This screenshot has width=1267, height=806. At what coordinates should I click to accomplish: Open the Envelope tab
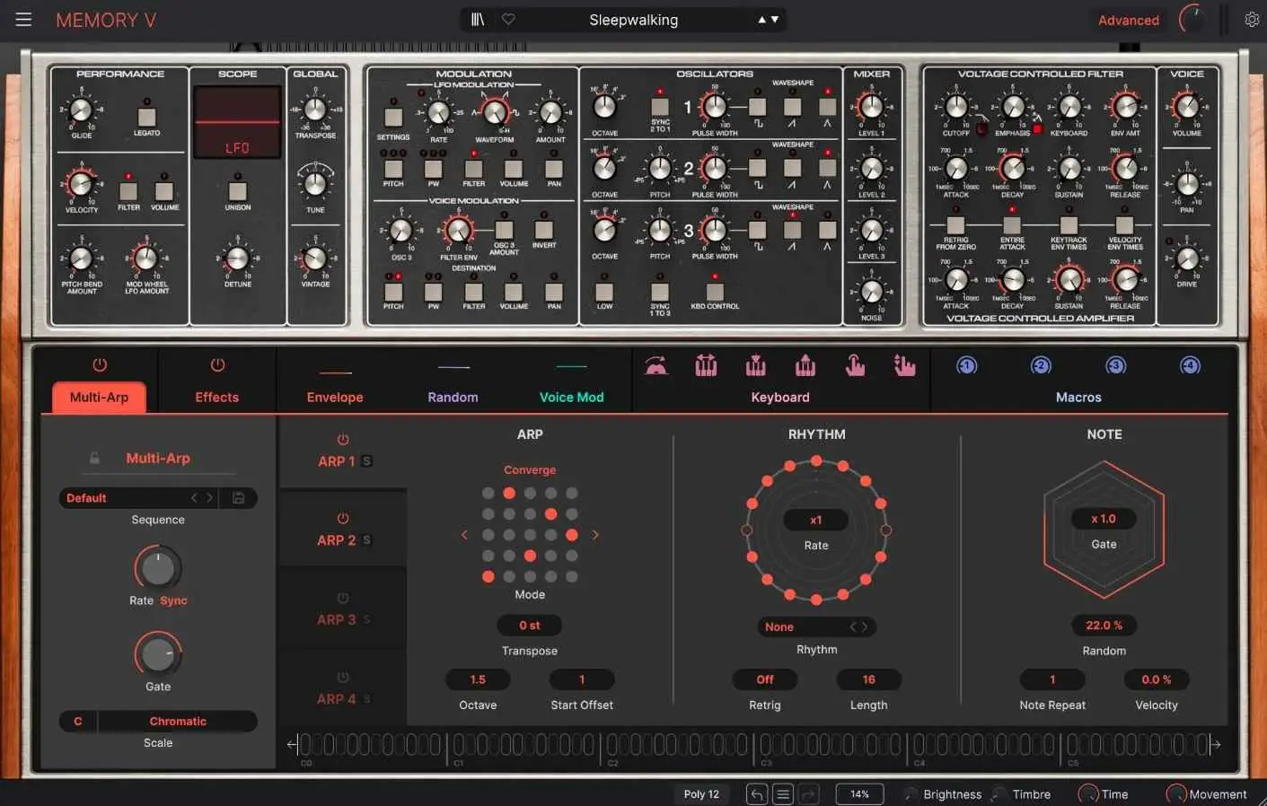(335, 397)
